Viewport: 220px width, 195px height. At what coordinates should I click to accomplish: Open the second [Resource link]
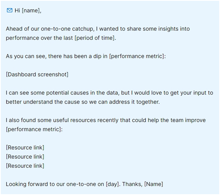(25, 157)
